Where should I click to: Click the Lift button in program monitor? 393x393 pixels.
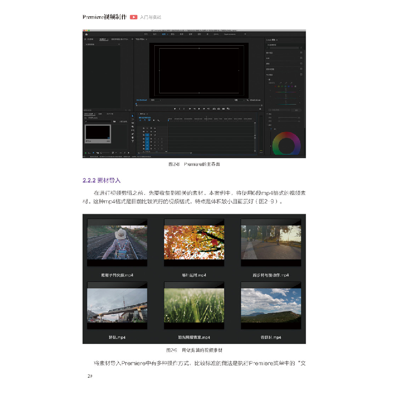214,109
